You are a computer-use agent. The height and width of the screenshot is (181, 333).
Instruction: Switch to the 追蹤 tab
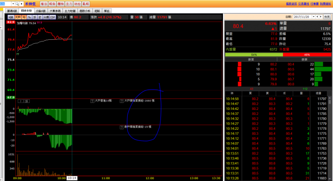(97, 11)
